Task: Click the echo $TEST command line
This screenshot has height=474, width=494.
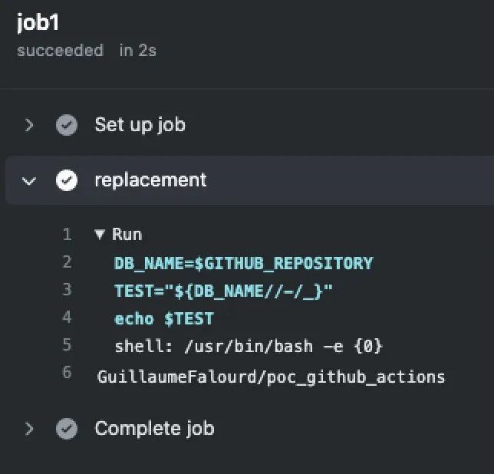Action: 164,318
